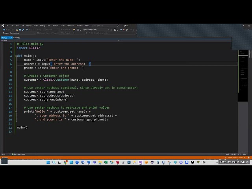Click the line number 10 in the margin
Image resolution: width=252 pixels, height=189 pixels.
pyautogui.click(x=10, y=80)
